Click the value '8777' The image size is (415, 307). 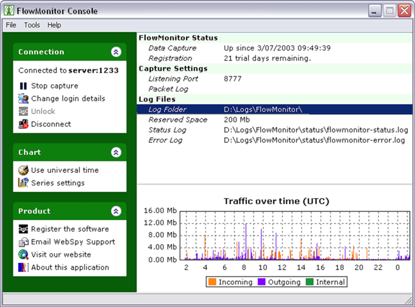[233, 79]
